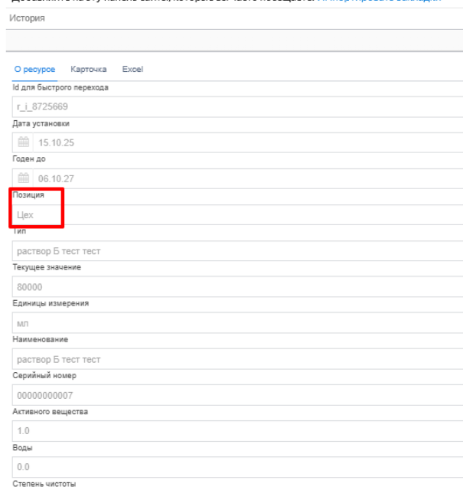Click the Дата установки field 15.10.25
The height and width of the screenshot is (490, 463).
[x=248, y=142]
